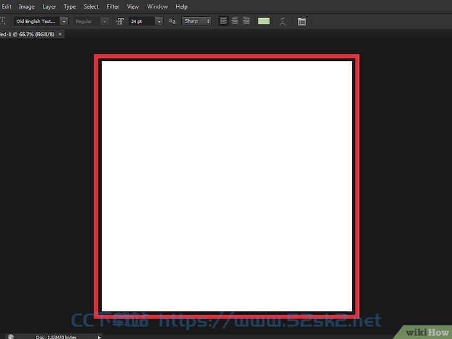Close the document tab at 66.7%
The image size is (452, 339).
click(60, 34)
